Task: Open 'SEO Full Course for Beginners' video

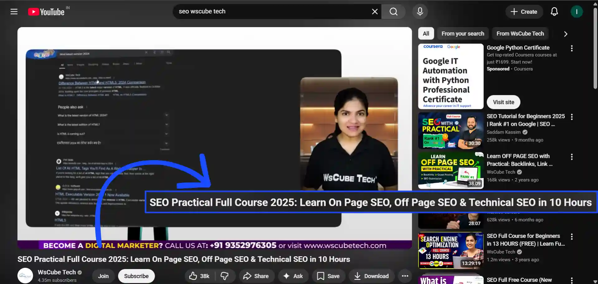Action: pyautogui.click(x=526, y=240)
